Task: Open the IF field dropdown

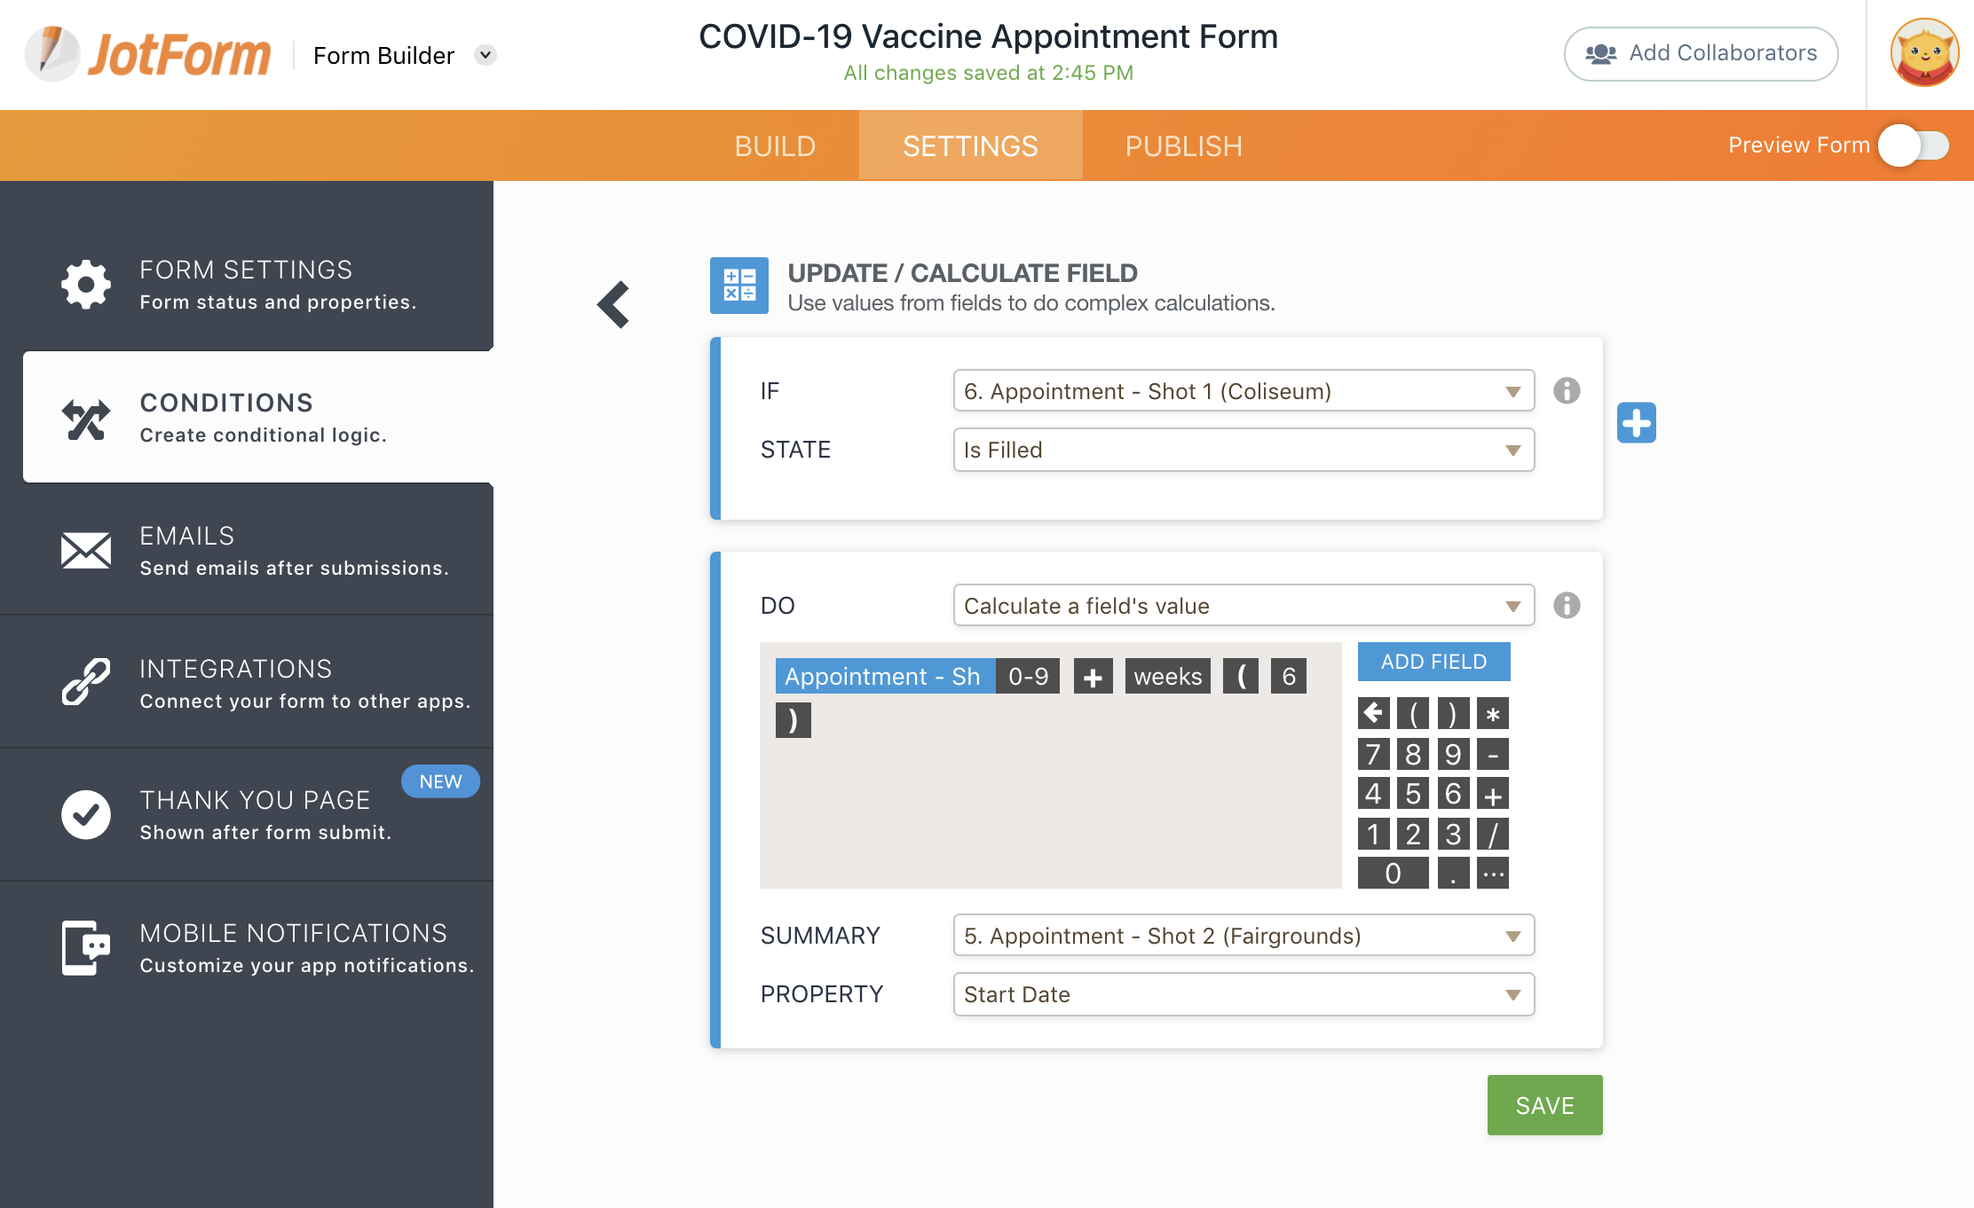Action: point(1243,391)
